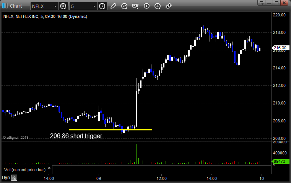291x183 pixels.
Task: Click the NFLX, NETFLIX INC chart header text
Action: click(45, 16)
